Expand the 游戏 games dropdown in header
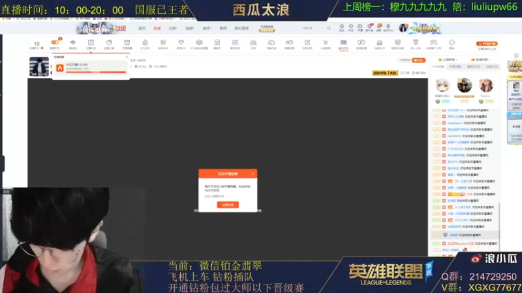Viewport: 522px width, 293px height. click(207, 28)
